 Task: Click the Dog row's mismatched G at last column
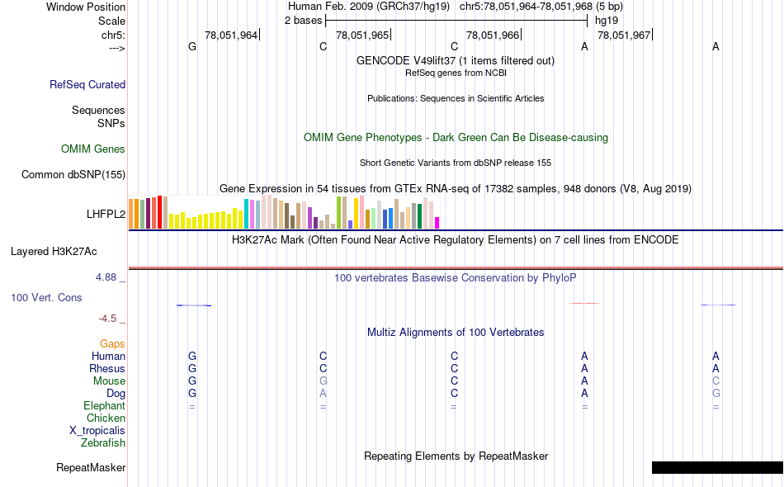point(716,394)
